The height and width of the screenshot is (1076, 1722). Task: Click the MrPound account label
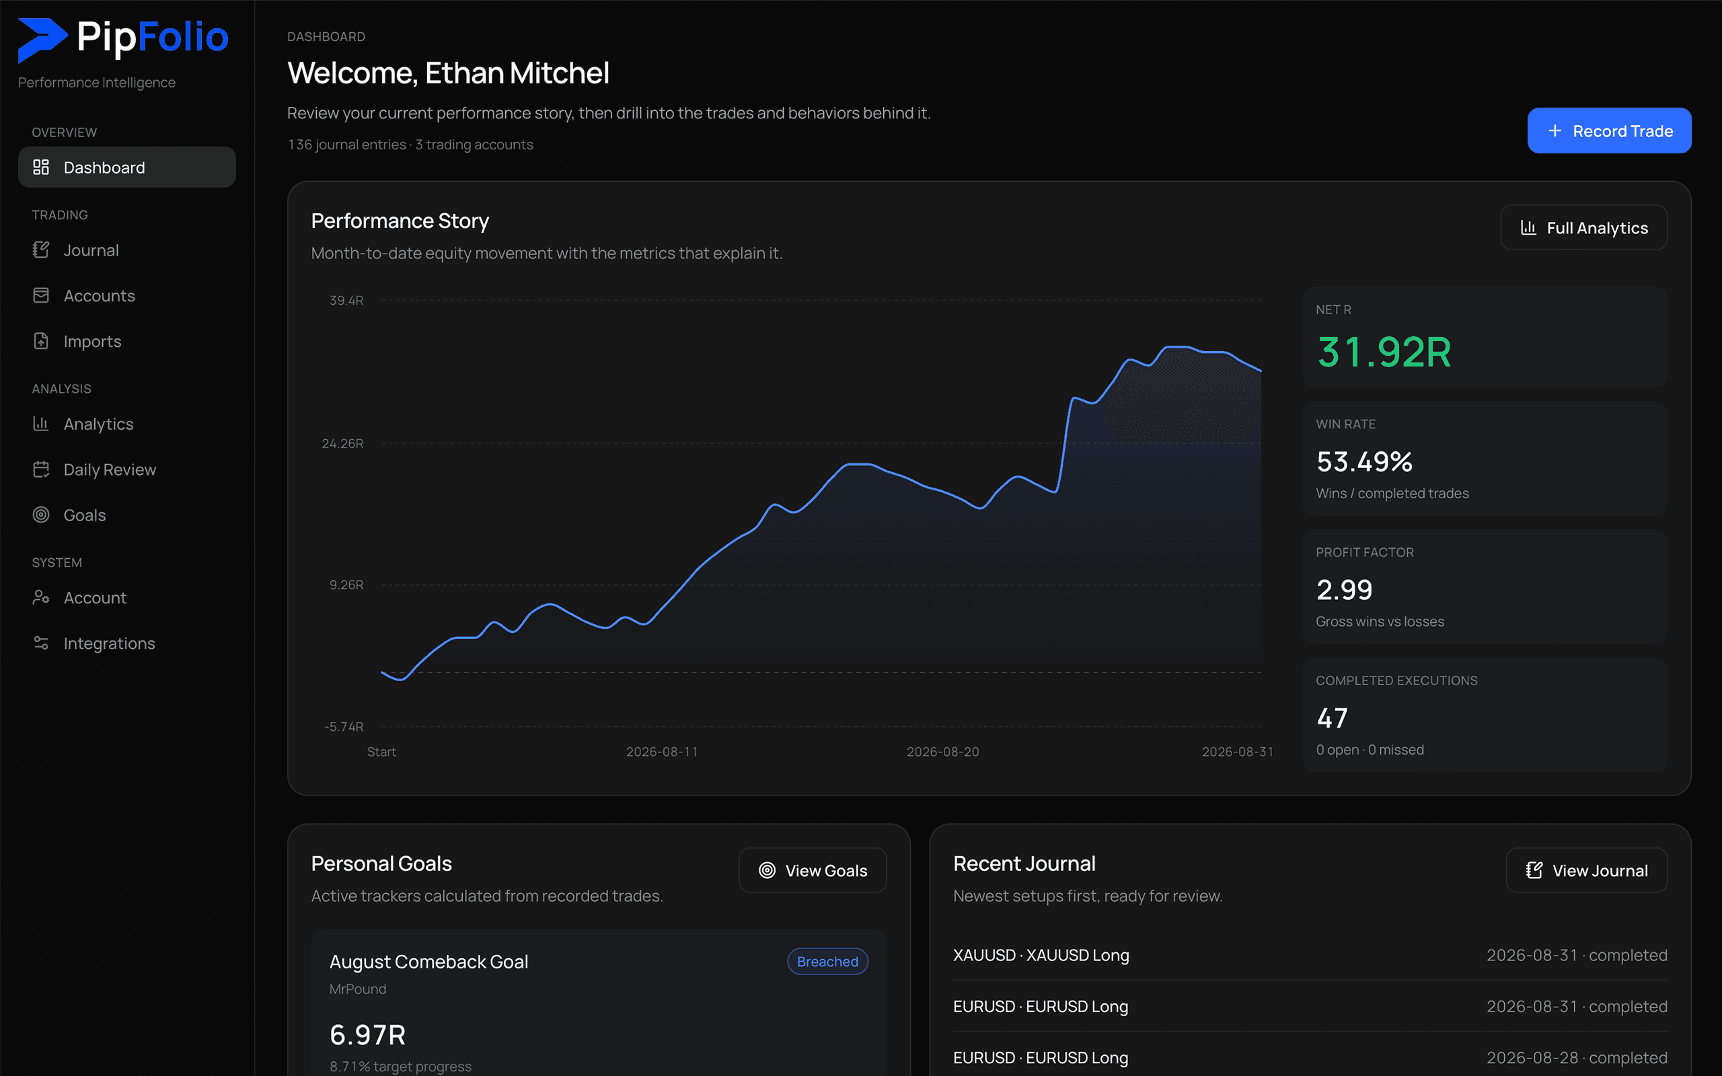coord(358,989)
